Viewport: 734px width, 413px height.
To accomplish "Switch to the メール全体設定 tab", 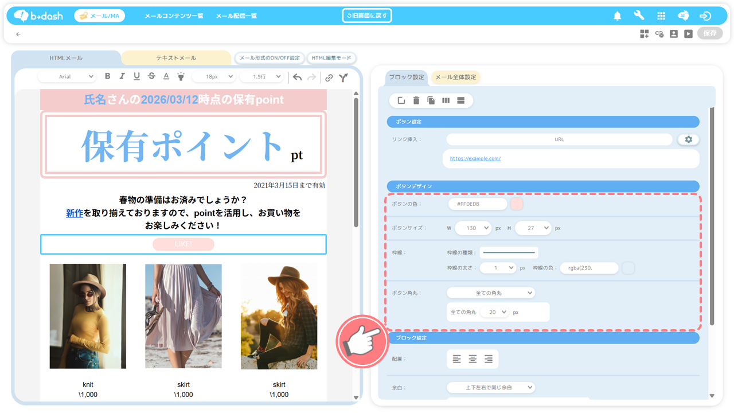I will [x=455, y=77].
